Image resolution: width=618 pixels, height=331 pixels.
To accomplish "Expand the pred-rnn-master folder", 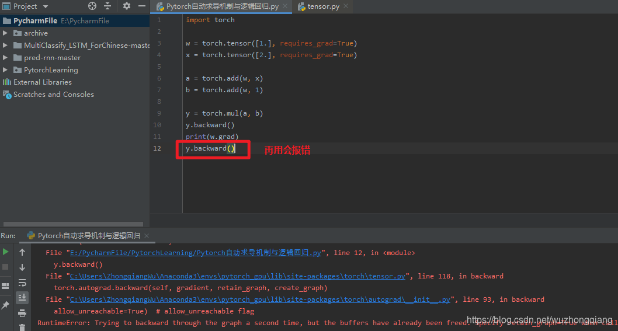I will 5,58.
